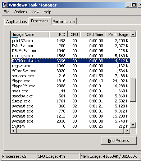Click CPU value 02 cell
The width and height of the screenshot is (141, 161).
(x=74, y=106)
